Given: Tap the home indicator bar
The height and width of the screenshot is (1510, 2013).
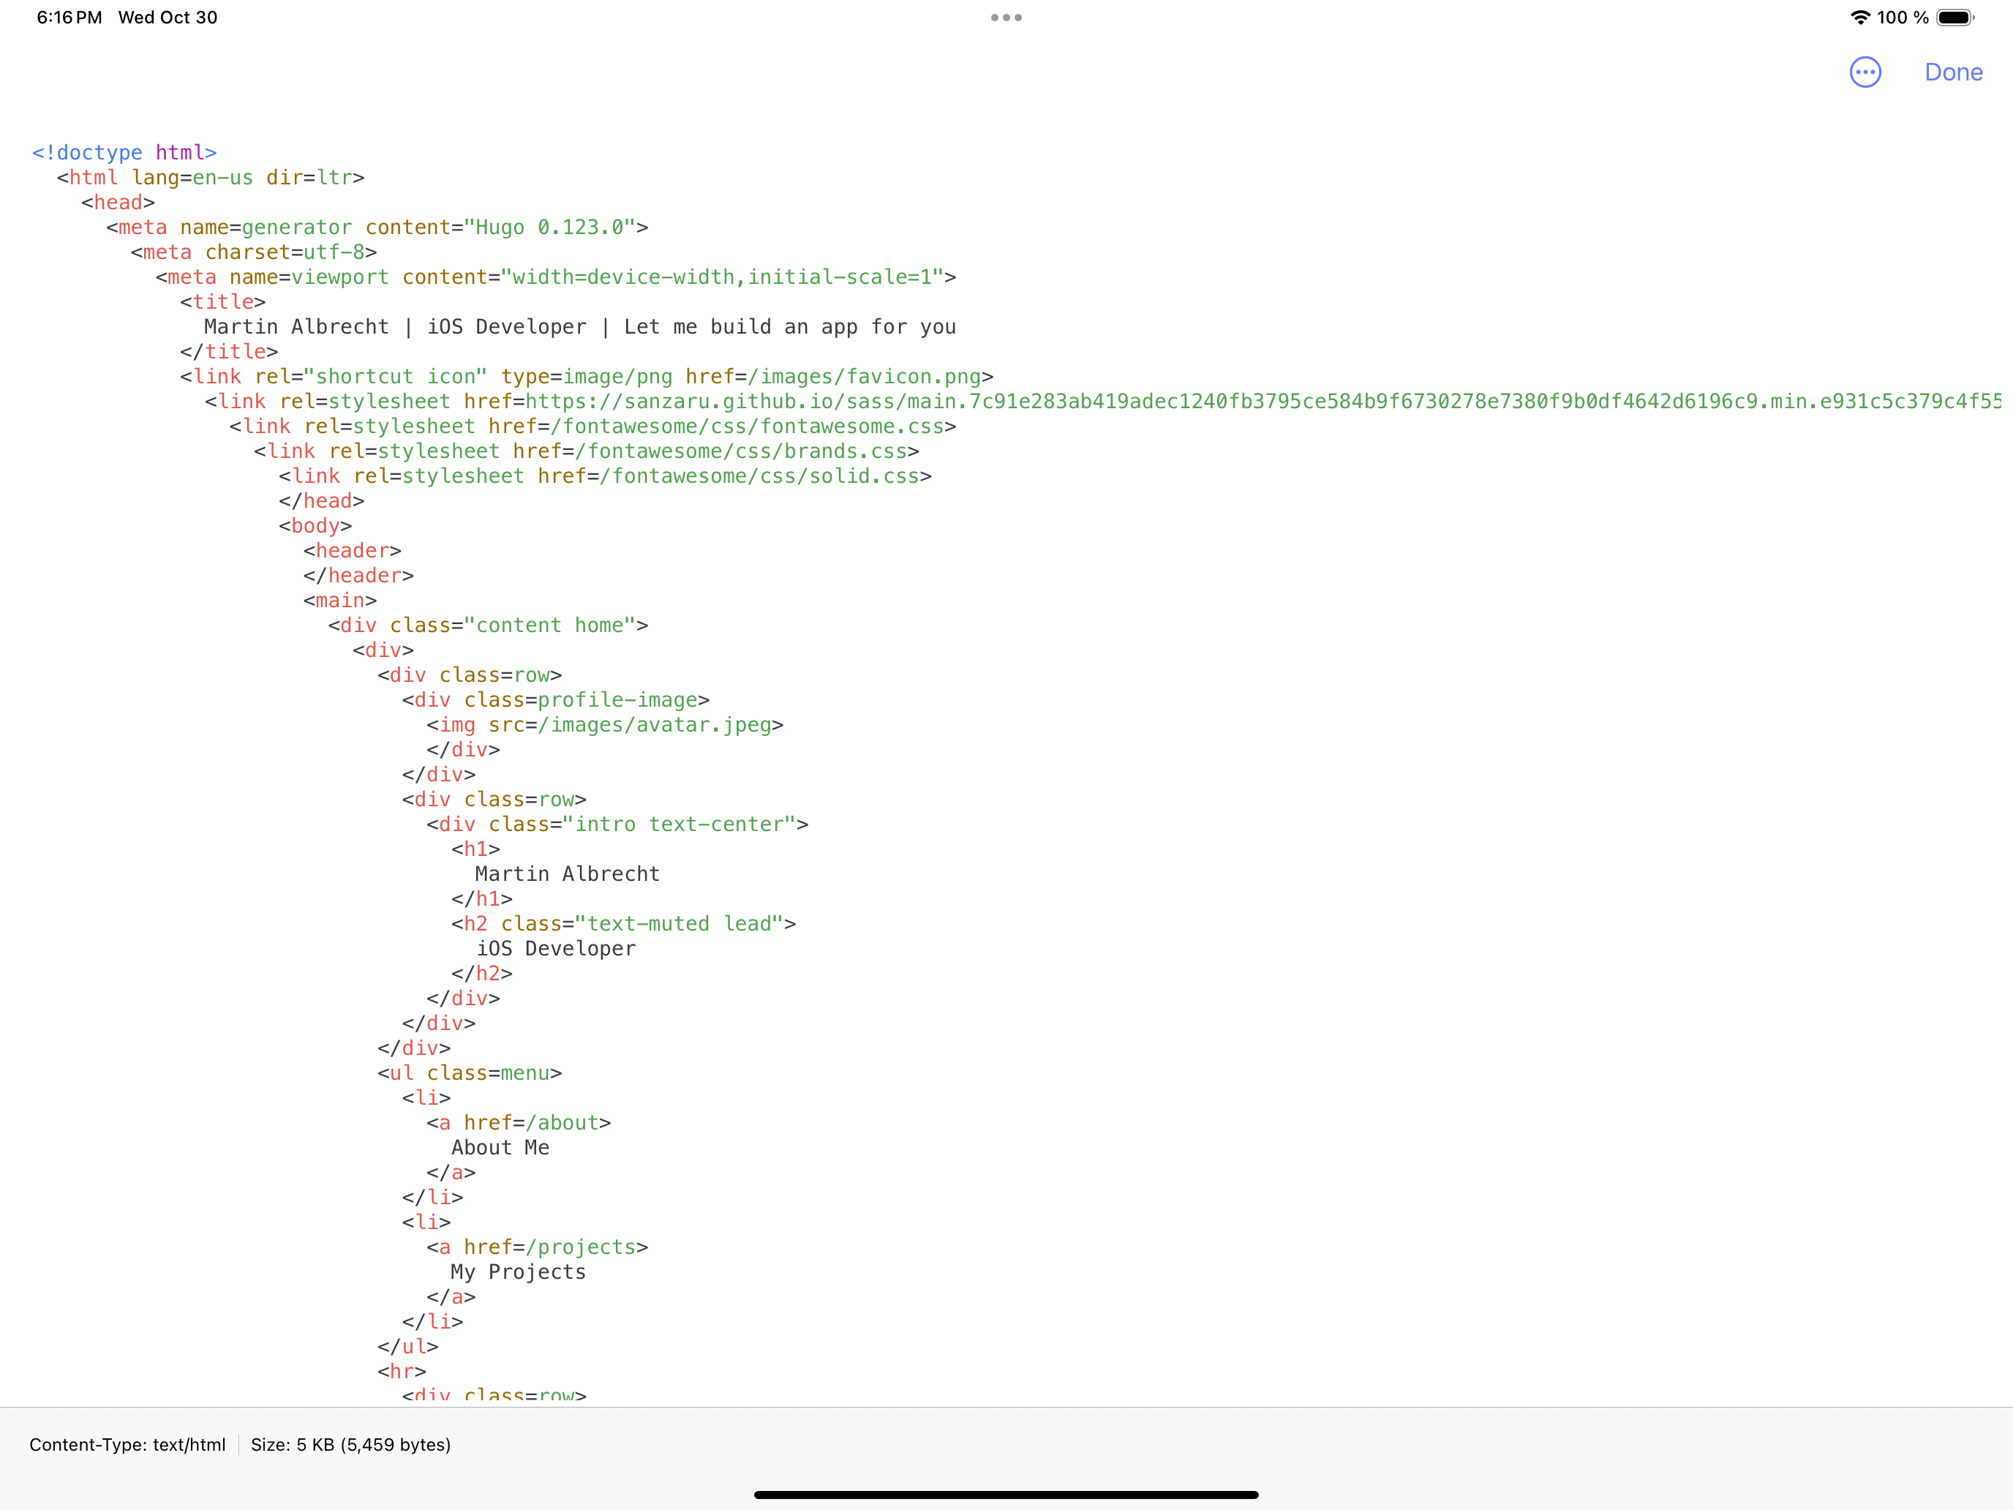Looking at the screenshot, I should pyautogui.click(x=1006, y=1495).
